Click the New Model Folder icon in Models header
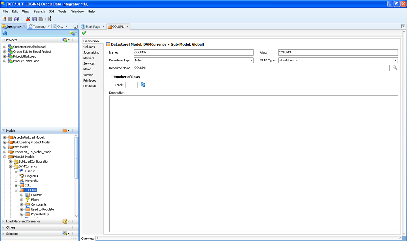Viewport: 407px width, 241px height. point(66,131)
